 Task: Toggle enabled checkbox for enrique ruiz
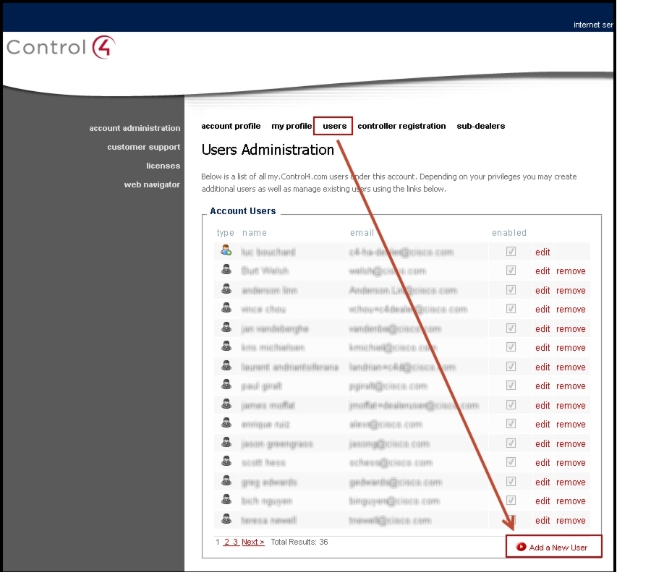[x=511, y=424]
